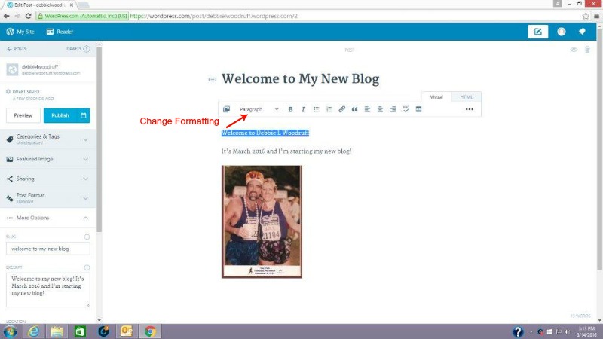The image size is (603, 339).
Task: Trash the post with trash icon
Action: (587, 50)
